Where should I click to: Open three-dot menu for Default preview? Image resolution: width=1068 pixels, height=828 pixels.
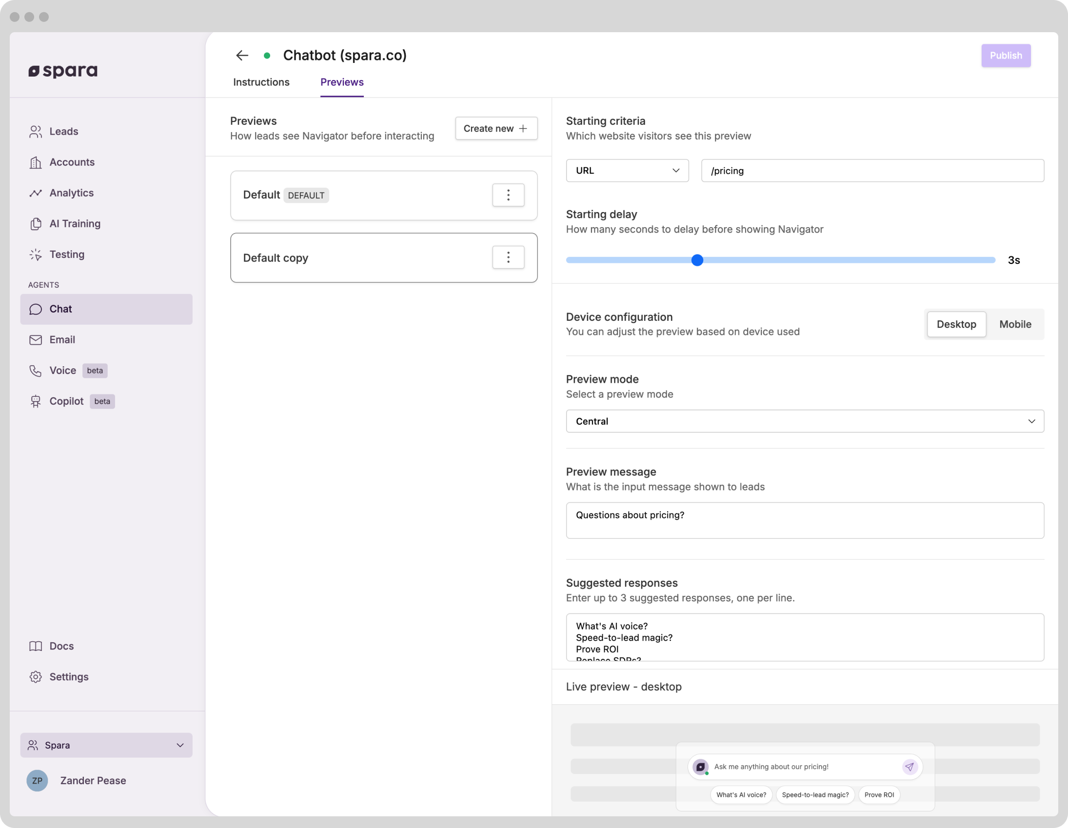click(508, 195)
